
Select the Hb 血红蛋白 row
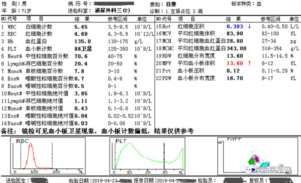pyautogui.click(x=77, y=41)
